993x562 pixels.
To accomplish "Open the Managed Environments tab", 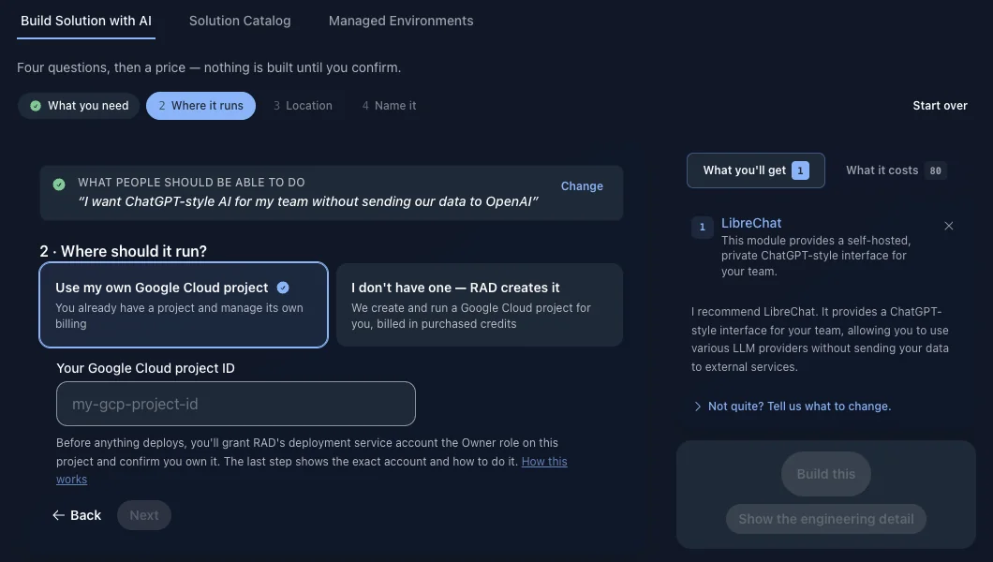I will point(401,21).
